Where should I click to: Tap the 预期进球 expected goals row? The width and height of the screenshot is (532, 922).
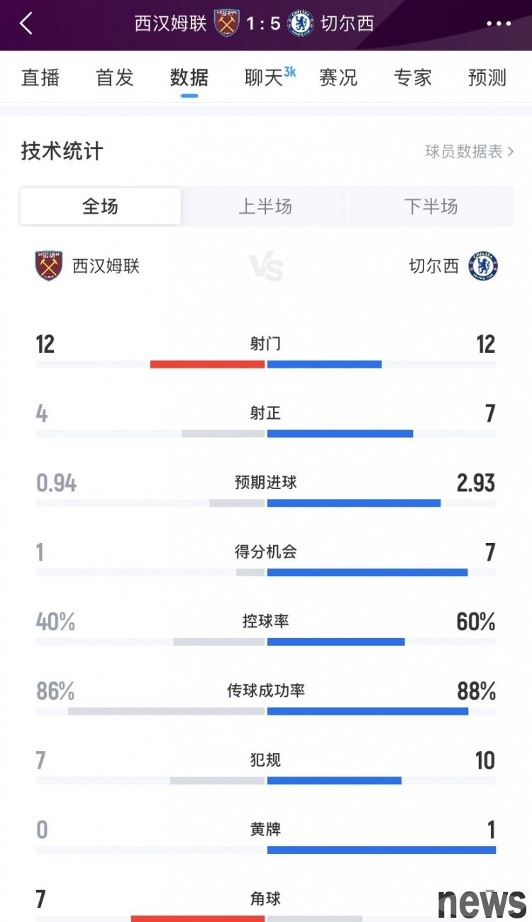(x=266, y=491)
